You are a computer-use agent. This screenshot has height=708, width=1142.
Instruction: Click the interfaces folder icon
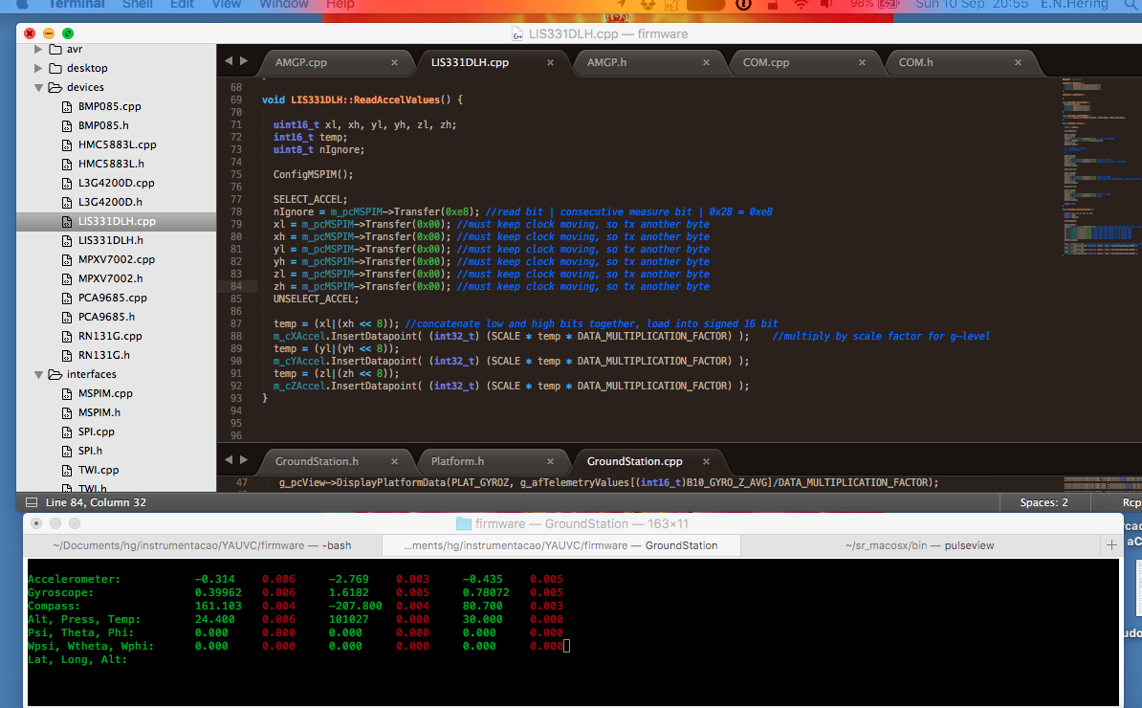tap(55, 374)
